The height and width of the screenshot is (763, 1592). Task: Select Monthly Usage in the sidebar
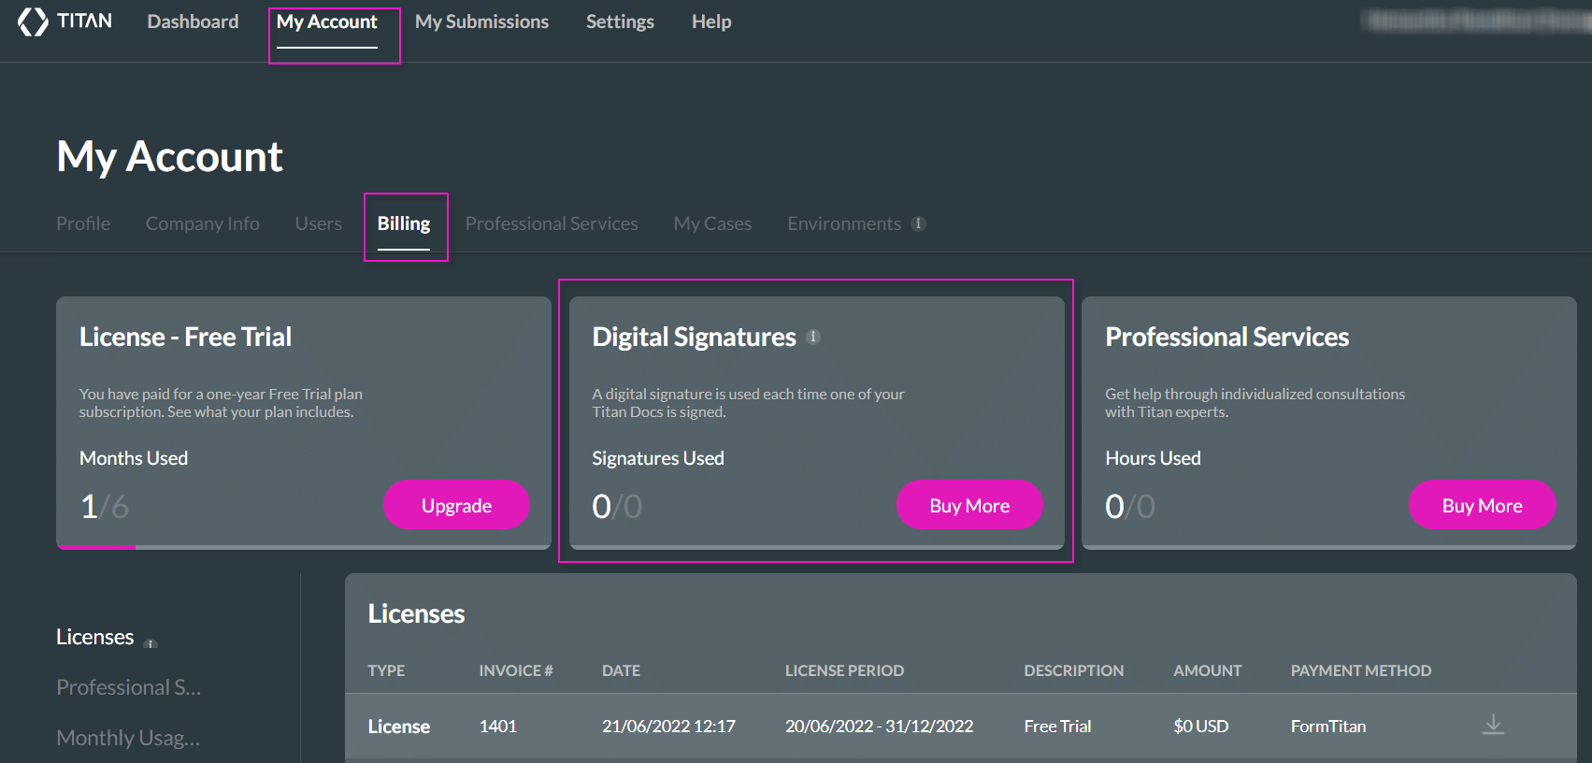coord(128,738)
